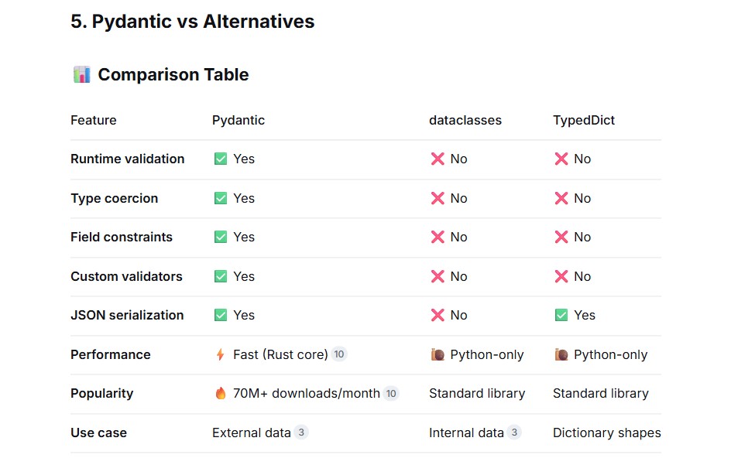Image resolution: width=755 pixels, height=465 pixels.
Task: Click the lightning bolt icon in the Performance row
Action: (221, 355)
